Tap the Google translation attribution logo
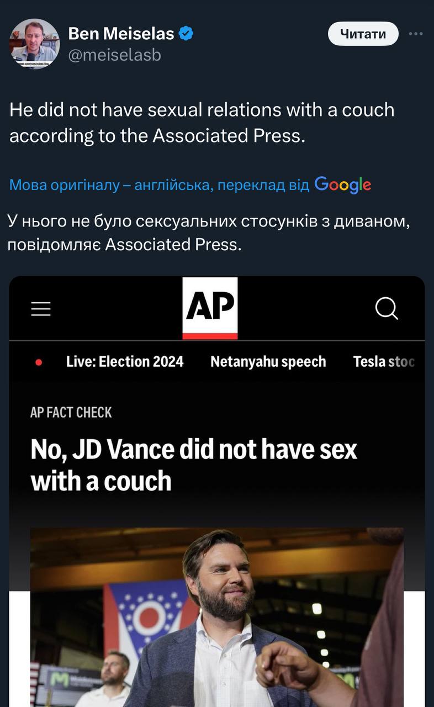This screenshot has height=707, width=434. coord(343,184)
